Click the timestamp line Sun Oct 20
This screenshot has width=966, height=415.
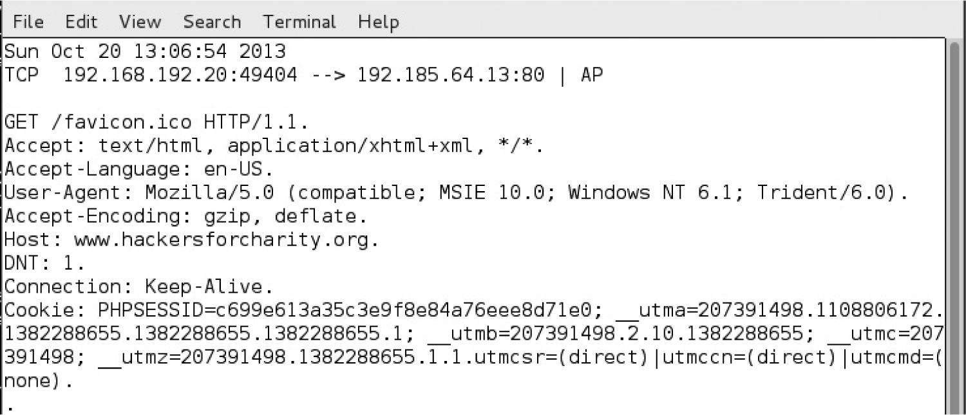pyautogui.click(x=145, y=51)
